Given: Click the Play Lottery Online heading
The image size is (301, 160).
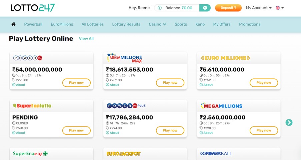Looking at the screenshot, I should click(x=41, y=39).
